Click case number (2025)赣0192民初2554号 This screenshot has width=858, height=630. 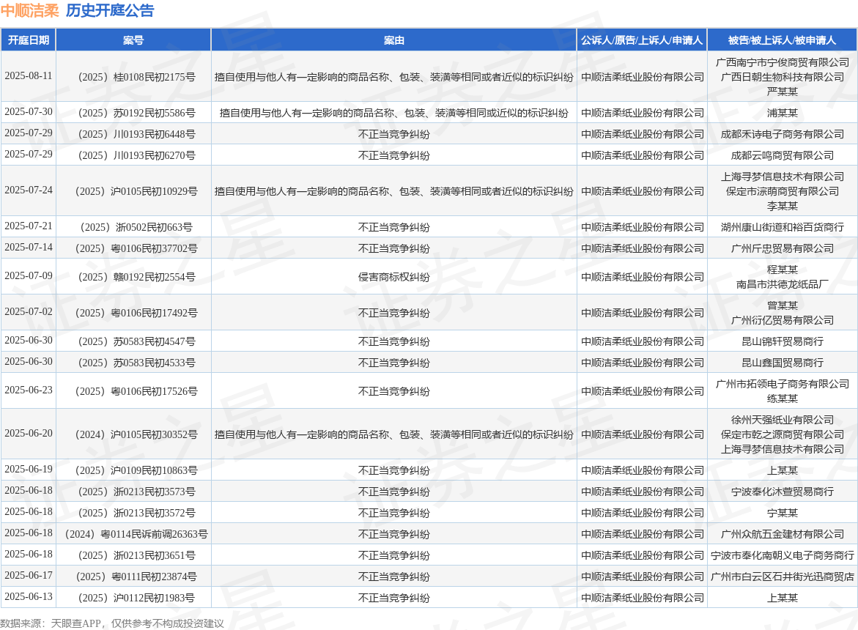tap(133, 277)
